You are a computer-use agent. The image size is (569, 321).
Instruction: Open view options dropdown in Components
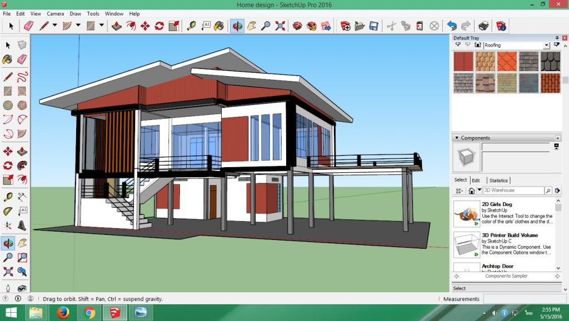tap(459, 190)
